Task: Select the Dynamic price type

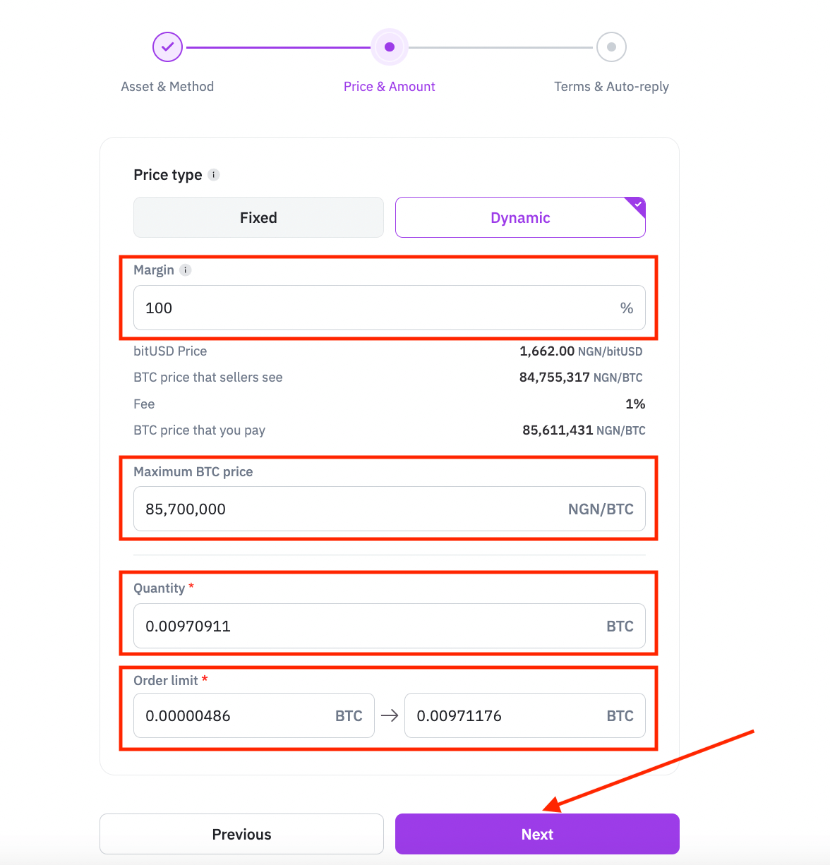Action: (520, 217)
